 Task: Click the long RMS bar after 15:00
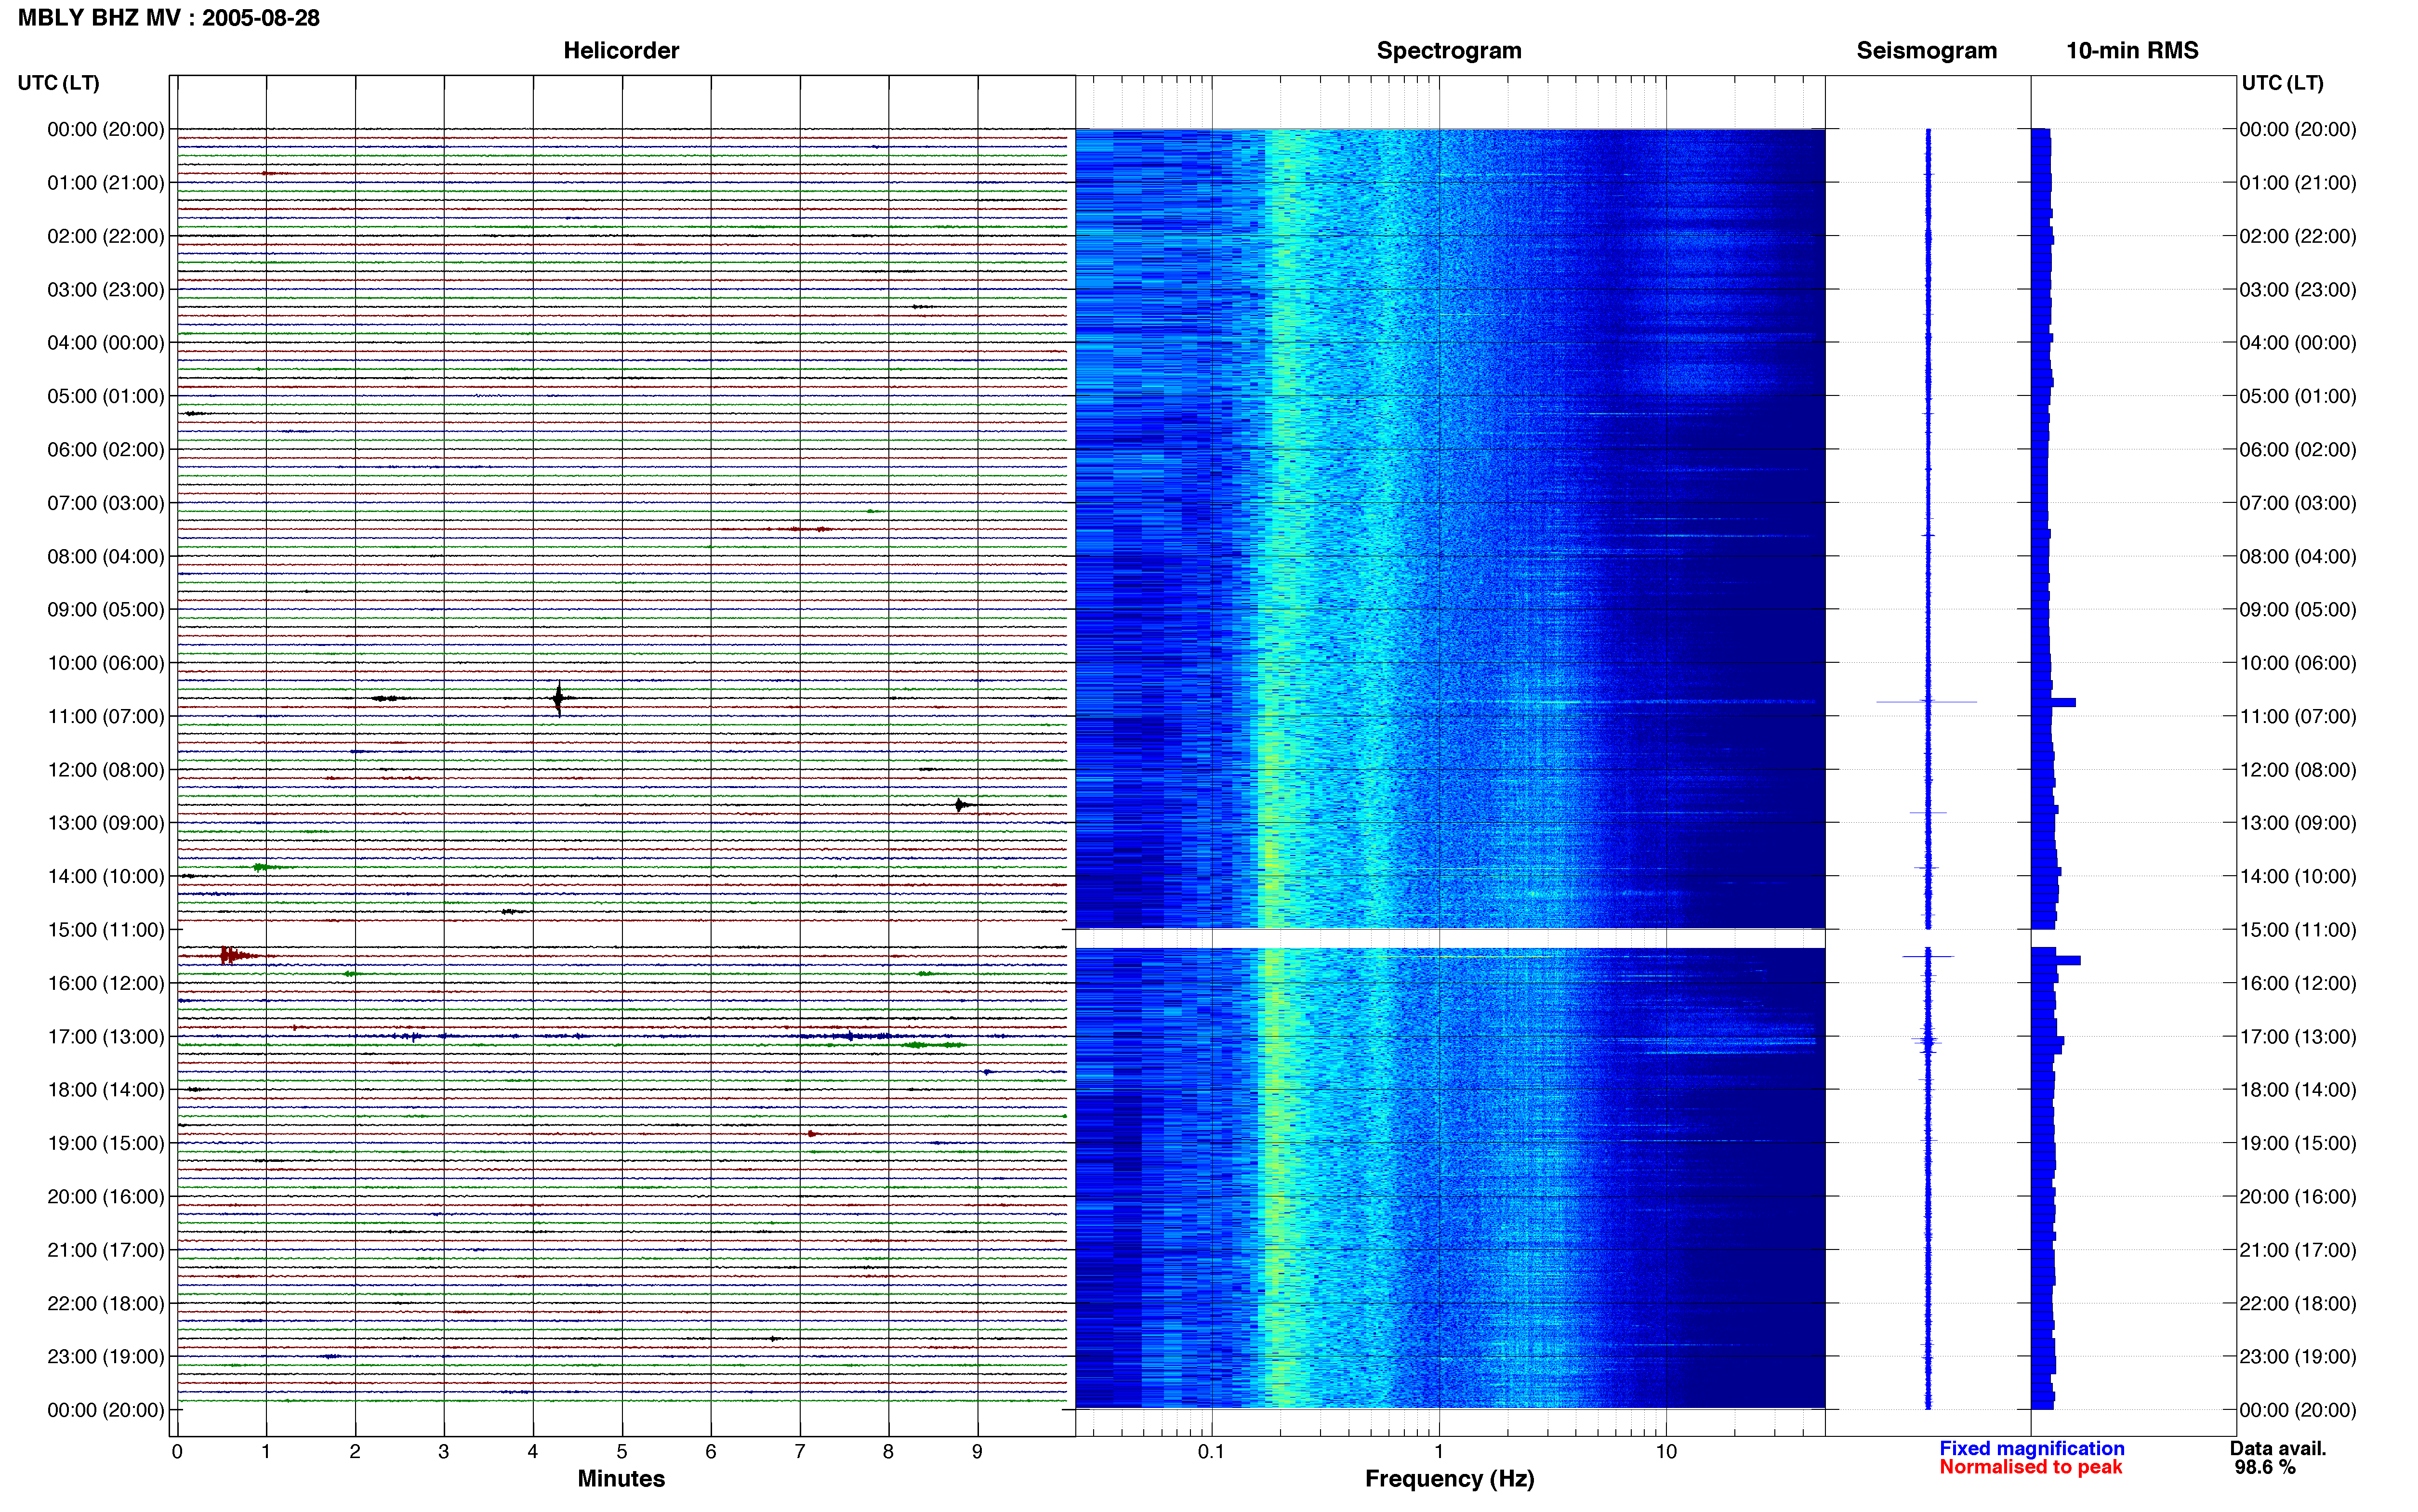coord(2056,960)
